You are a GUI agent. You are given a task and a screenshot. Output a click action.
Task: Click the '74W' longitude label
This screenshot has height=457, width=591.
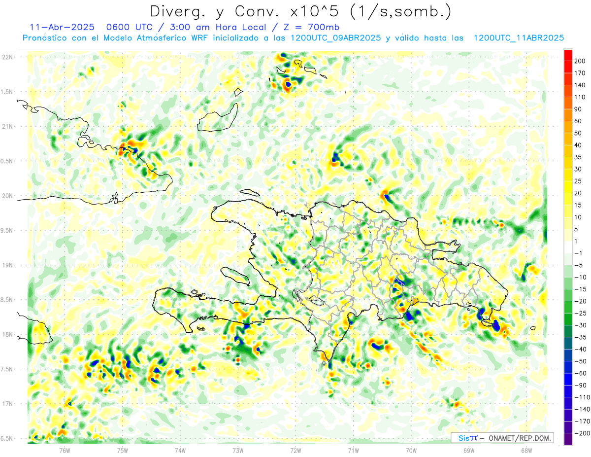click(x=180, y=450)
